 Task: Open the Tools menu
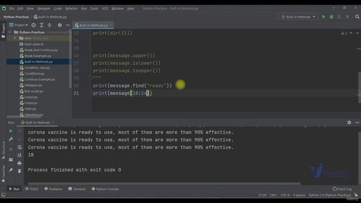94,8
